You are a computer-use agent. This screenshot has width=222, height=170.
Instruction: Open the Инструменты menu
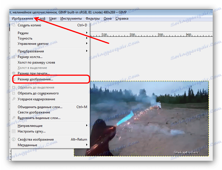coord(71,18)
